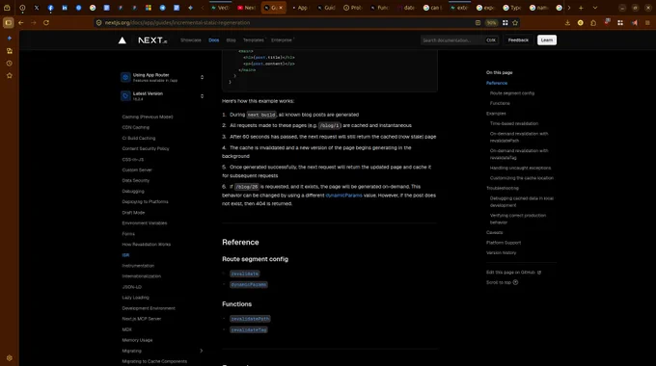This screenshot has height=366, width=656.
Task: Jump to Caveats in On this page
Action: click(x=495, y=232)
